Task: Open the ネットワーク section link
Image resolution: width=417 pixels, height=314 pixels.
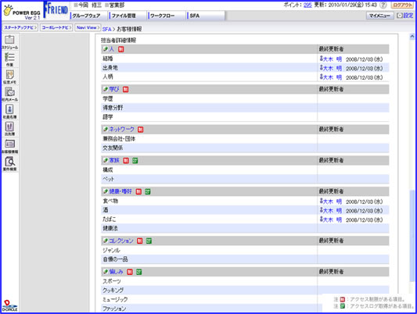Action: pos(121,130)
